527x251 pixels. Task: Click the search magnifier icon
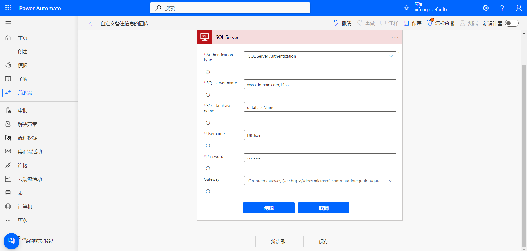[158, 8]
